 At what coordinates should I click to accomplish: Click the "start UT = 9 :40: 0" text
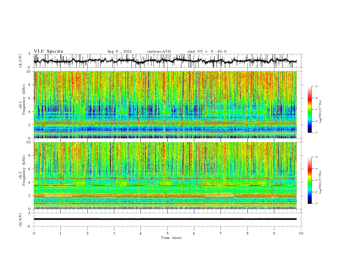point(207,51)
